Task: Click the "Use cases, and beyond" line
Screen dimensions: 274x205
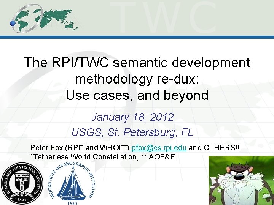Action: click(x=137, y=95)
